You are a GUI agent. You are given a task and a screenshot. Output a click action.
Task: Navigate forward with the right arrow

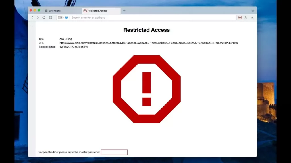(38, 18)
